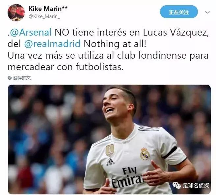The height and width of the screenshot is (195, 216).
Task: Click the WeChat logo watermark on photo
Action: [176, 185]
